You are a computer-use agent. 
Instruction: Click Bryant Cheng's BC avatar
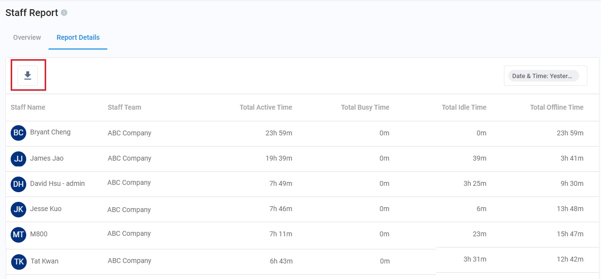(x=18, y=133)
